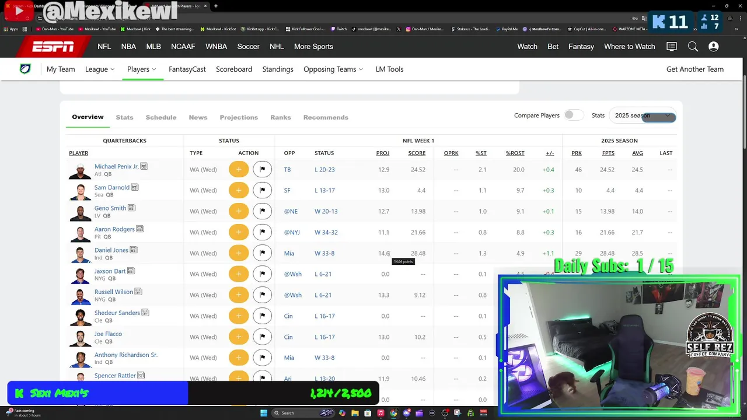Add Sam Darnold with plus button
747x420 pixels.
coord(239,190)
